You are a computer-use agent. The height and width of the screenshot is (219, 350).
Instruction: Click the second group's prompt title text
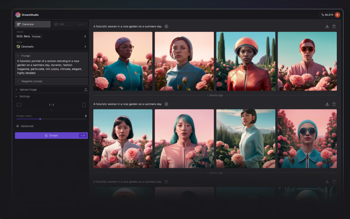(127, 104)
